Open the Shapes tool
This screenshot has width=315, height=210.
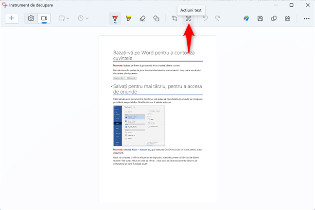click(156, 18)
